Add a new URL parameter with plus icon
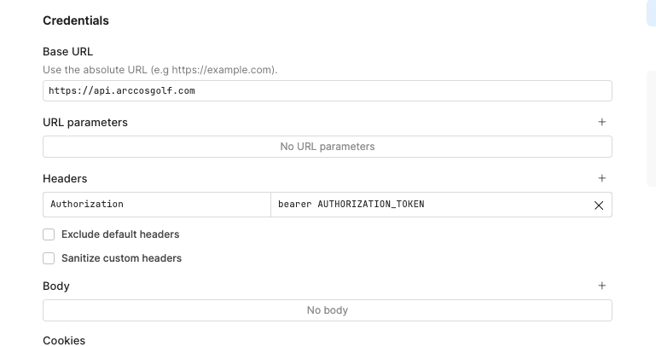The image size is (656, 347). [x=601, y=122]
